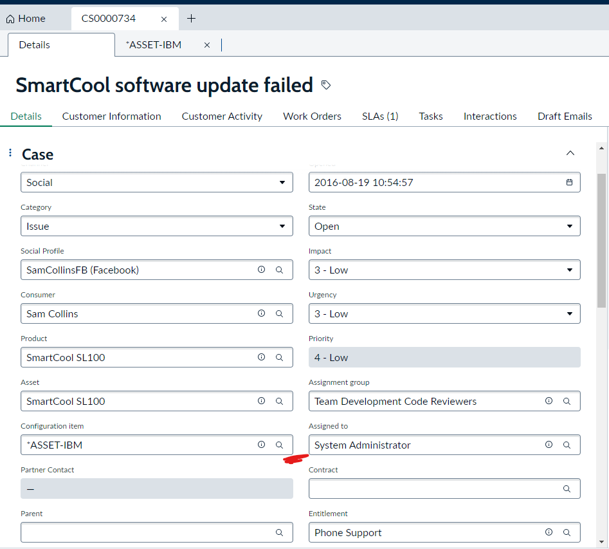Click the Assignment group field text
This screenshot has height=549, width=609.
coord(395,401)
